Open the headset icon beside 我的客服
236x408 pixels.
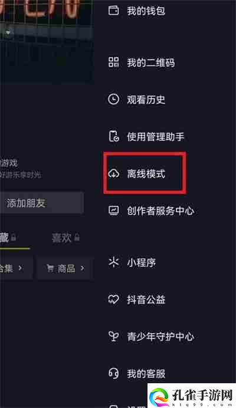tap(113, 374)
